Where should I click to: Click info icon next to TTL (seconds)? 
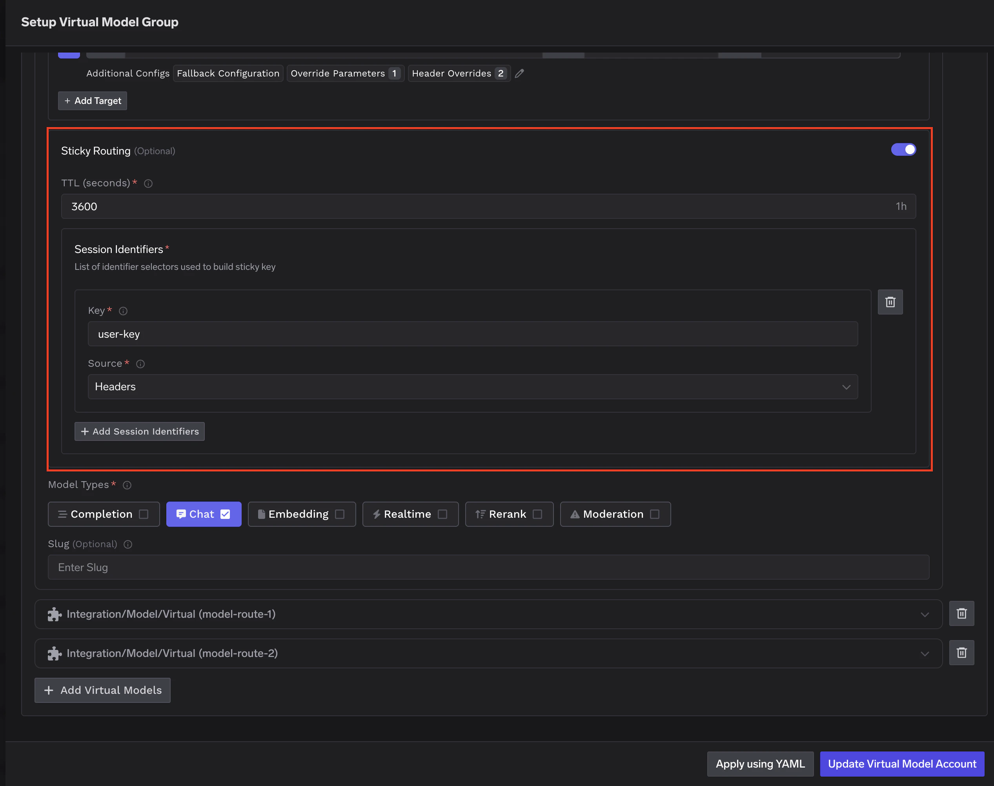[x=148, y=184]
